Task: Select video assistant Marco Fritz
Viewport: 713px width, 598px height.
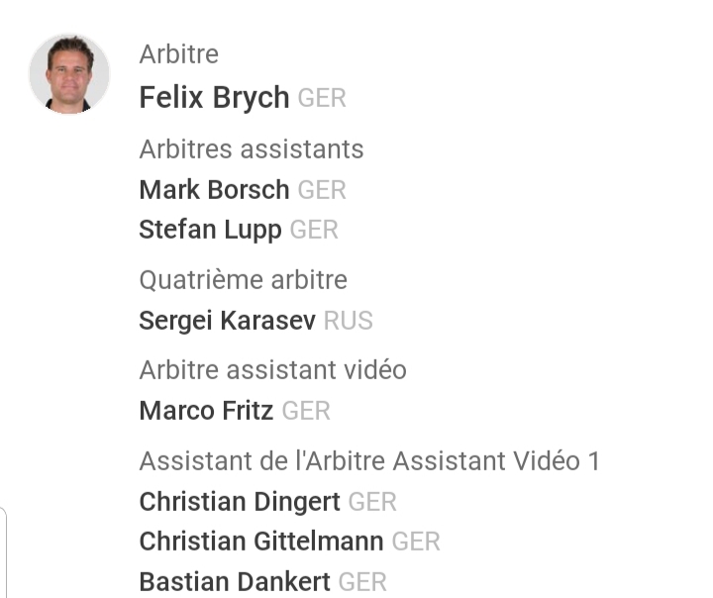Action: pos(206,411)
